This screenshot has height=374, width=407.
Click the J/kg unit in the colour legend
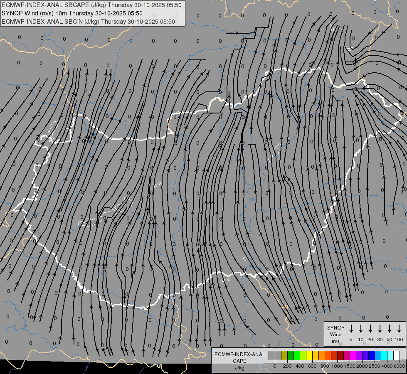(239, 368)
